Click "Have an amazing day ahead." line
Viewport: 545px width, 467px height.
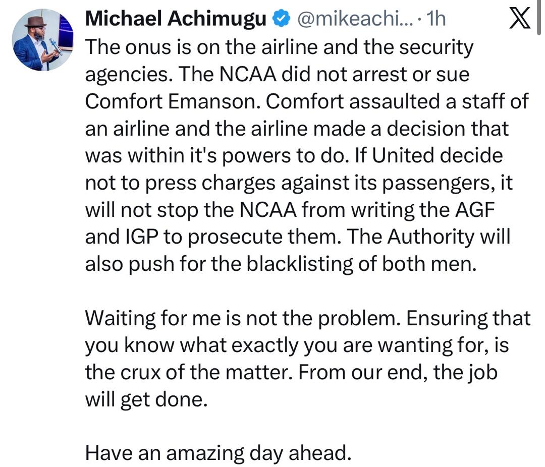[x=217, y=454]
